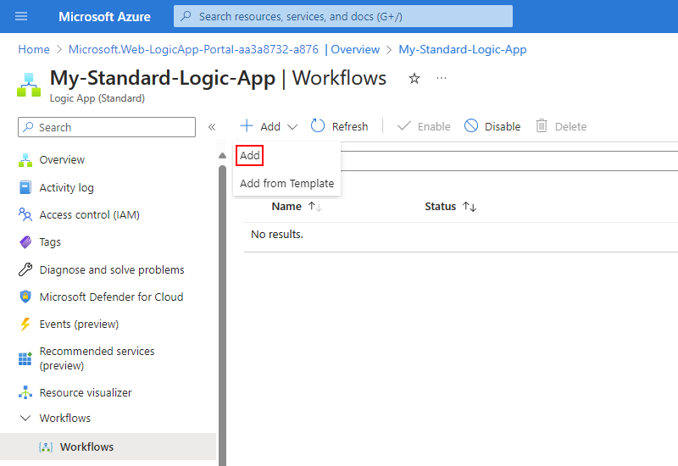Click the Disable workflow icon
This screenshot has height=466, width=678.
471,126
